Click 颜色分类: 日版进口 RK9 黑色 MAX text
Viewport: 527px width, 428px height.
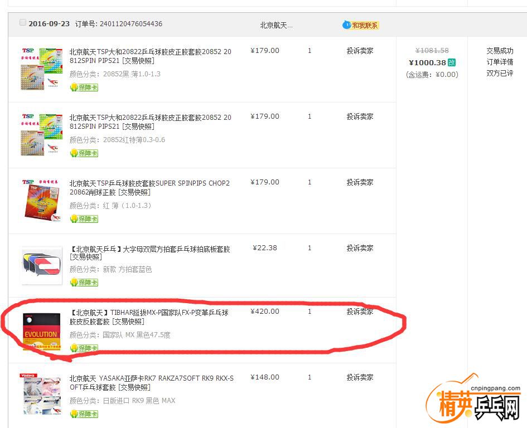click(x=122, y=401)
